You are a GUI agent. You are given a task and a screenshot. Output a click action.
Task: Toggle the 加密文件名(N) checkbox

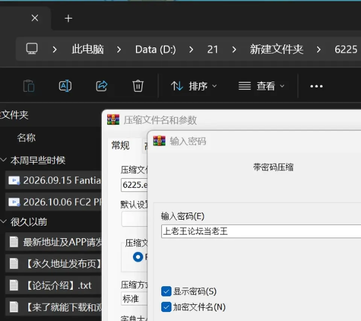(x=166, y=307)
